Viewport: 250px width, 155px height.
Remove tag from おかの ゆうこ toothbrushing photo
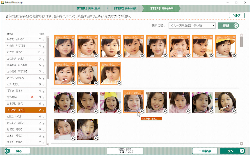(x=73, y=64)
